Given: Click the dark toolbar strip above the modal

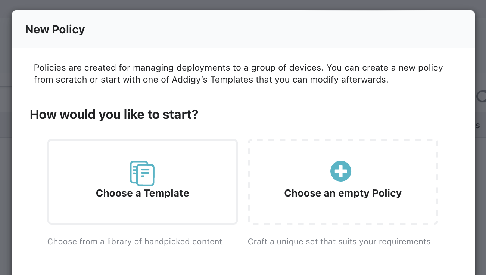Looking at the screenshot, I should click(243, 4).
